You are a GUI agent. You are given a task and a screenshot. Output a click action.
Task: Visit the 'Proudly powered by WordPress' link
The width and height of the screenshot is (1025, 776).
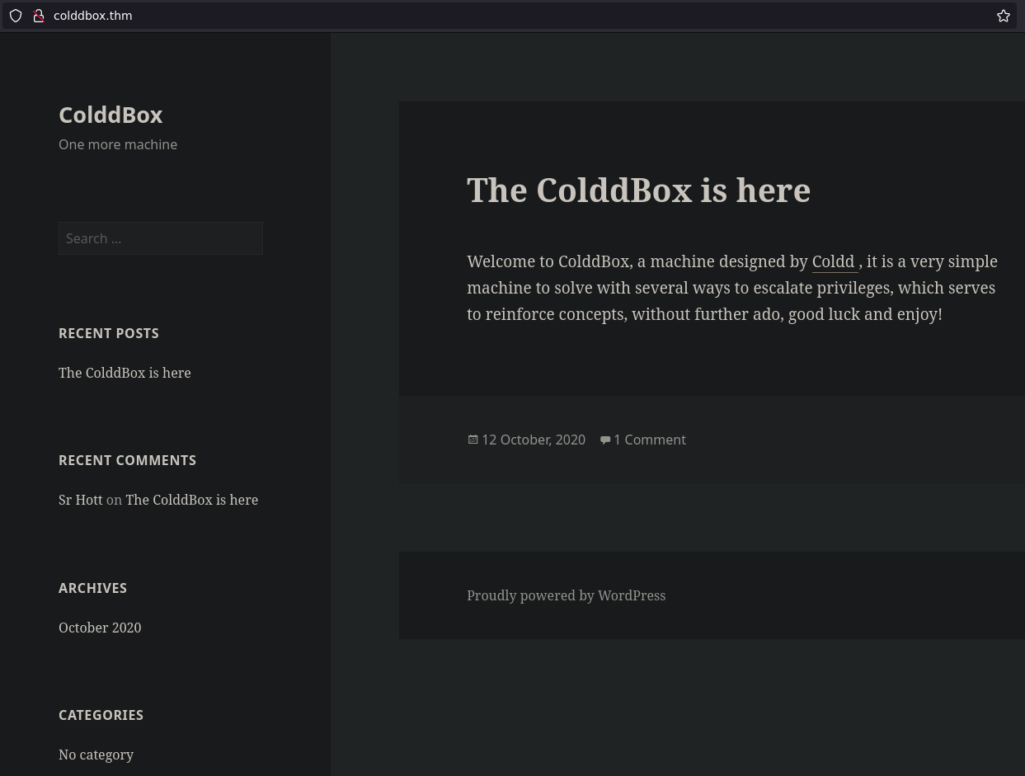point(566,595)
